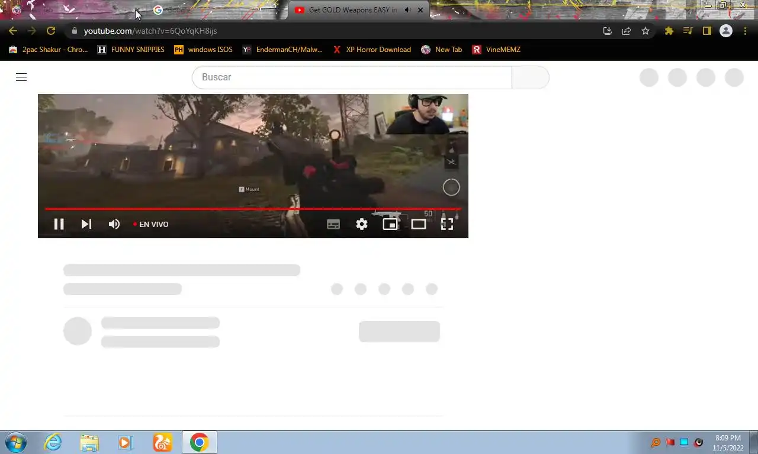The height and width of the screenshot is (454, 758).
Task: Close the first browser tab
Action: 137,10
